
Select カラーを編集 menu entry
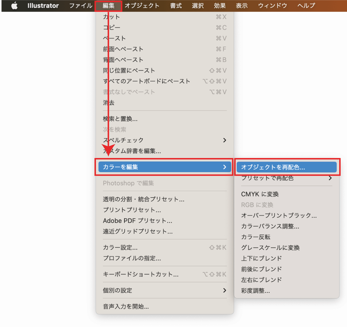pyautogui.click(x=165, y=167)
